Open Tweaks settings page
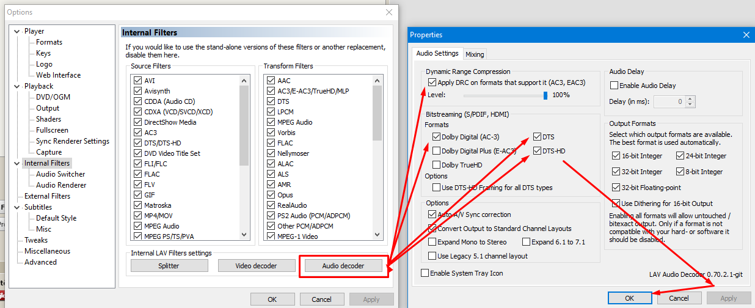Image resolution: width=755 pixels, height=308 pixels. click(x=36, y=240)
